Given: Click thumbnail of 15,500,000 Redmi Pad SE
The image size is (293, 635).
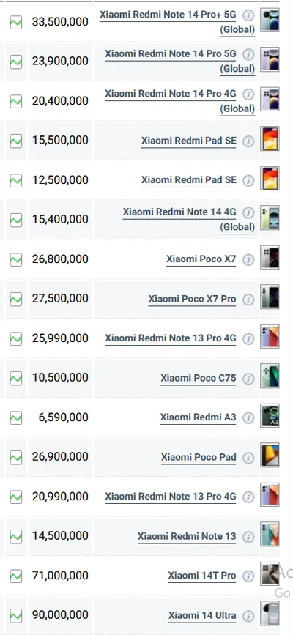Looking at the screenshot, I should pyautogui.click(x=270, y=138).
